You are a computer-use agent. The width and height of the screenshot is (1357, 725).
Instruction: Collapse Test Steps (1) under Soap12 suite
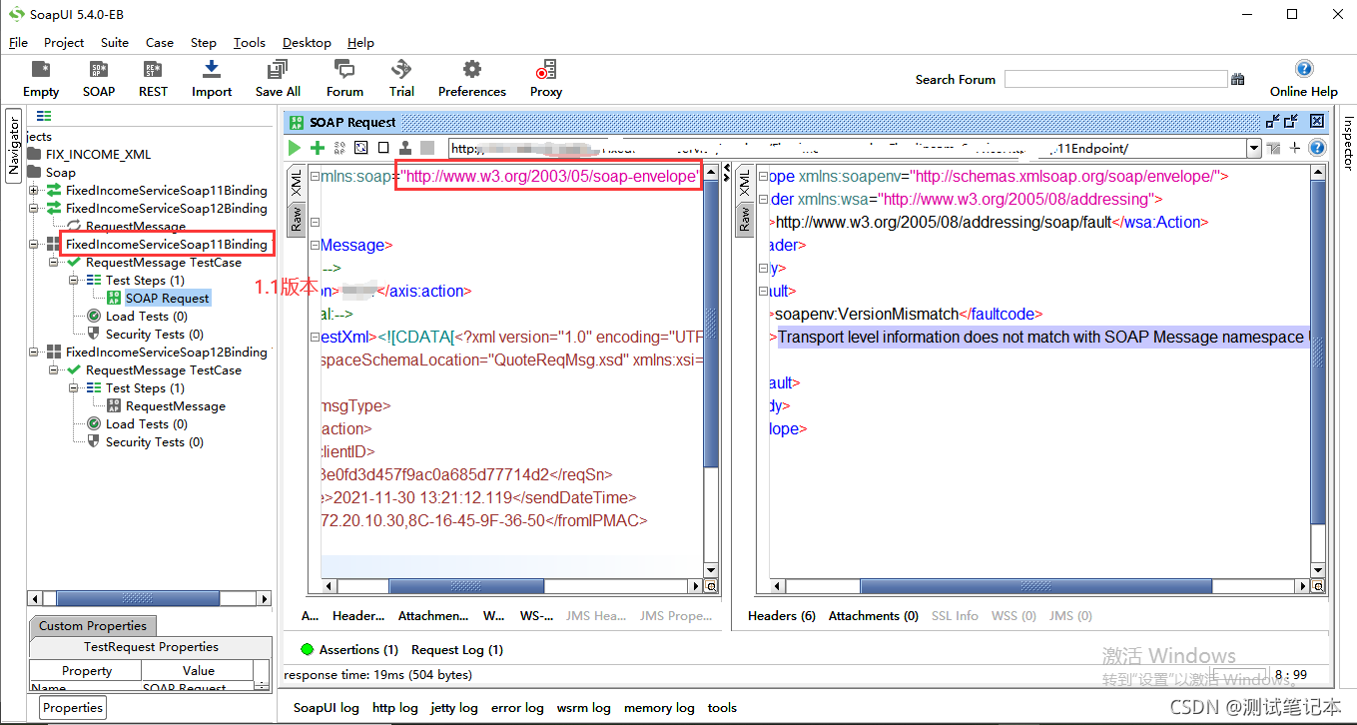[74, 387]
